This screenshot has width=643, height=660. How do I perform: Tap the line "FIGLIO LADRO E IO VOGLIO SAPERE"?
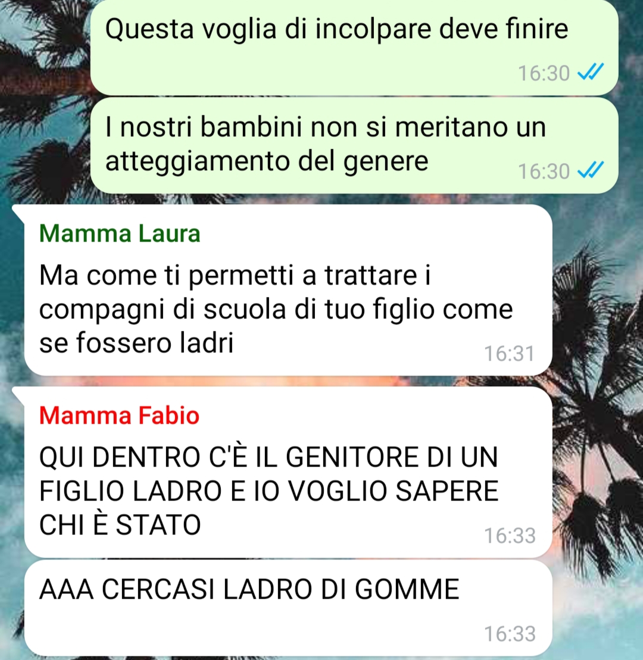[269, 491]
